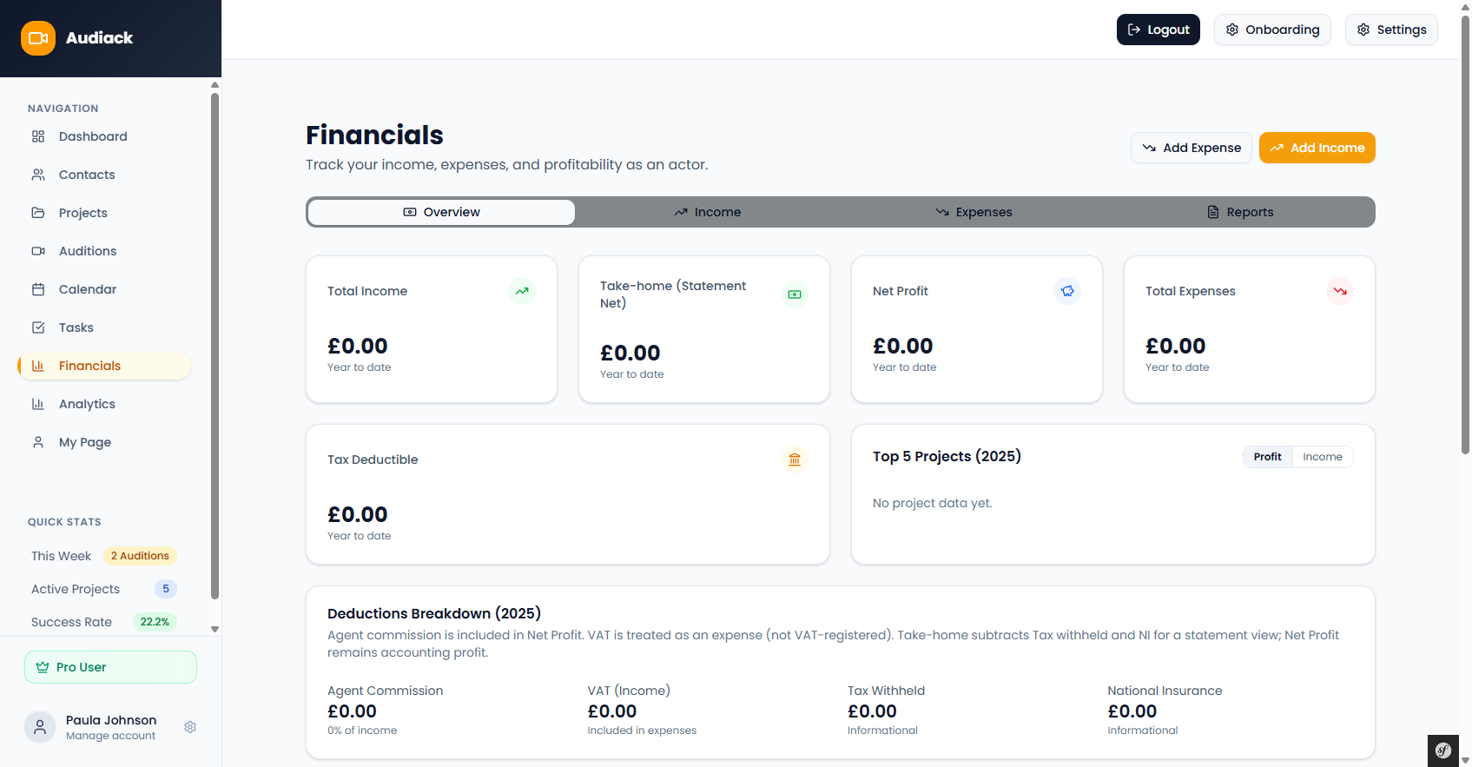Go to Auditions in the sidebar
The height and width of the screenshot is (767, 1472).
pos(88,251)
